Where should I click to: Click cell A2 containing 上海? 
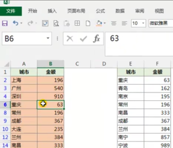(24, 80)
